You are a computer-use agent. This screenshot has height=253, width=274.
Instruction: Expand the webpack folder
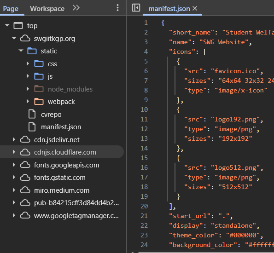click(x=28, y=102)
